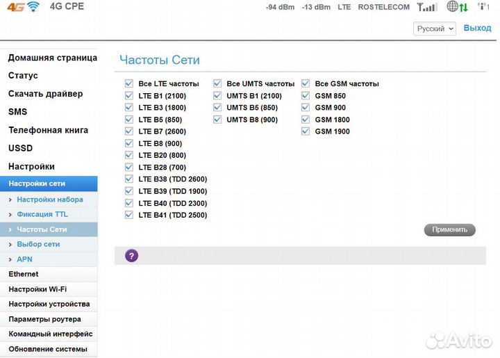Disable GSM 1800 band
500x358 pixels.
306,120
